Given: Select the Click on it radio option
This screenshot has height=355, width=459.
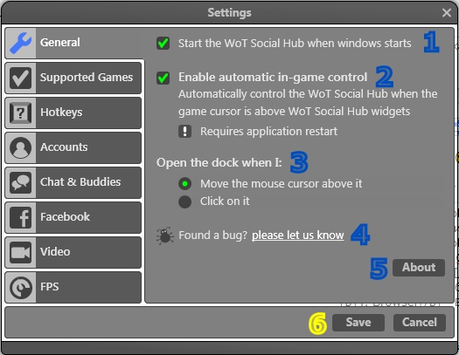Looking at the screenshot, I should click(185, 201).
